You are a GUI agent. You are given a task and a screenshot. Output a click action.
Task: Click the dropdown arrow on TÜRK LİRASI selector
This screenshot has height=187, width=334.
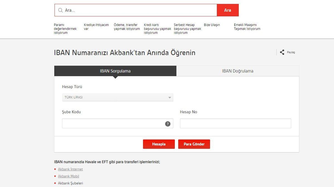(x=169, y=97)
